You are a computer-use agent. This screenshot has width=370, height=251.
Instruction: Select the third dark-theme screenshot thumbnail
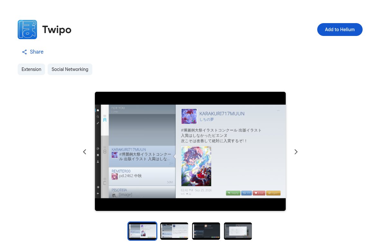[x=206, y=231]
